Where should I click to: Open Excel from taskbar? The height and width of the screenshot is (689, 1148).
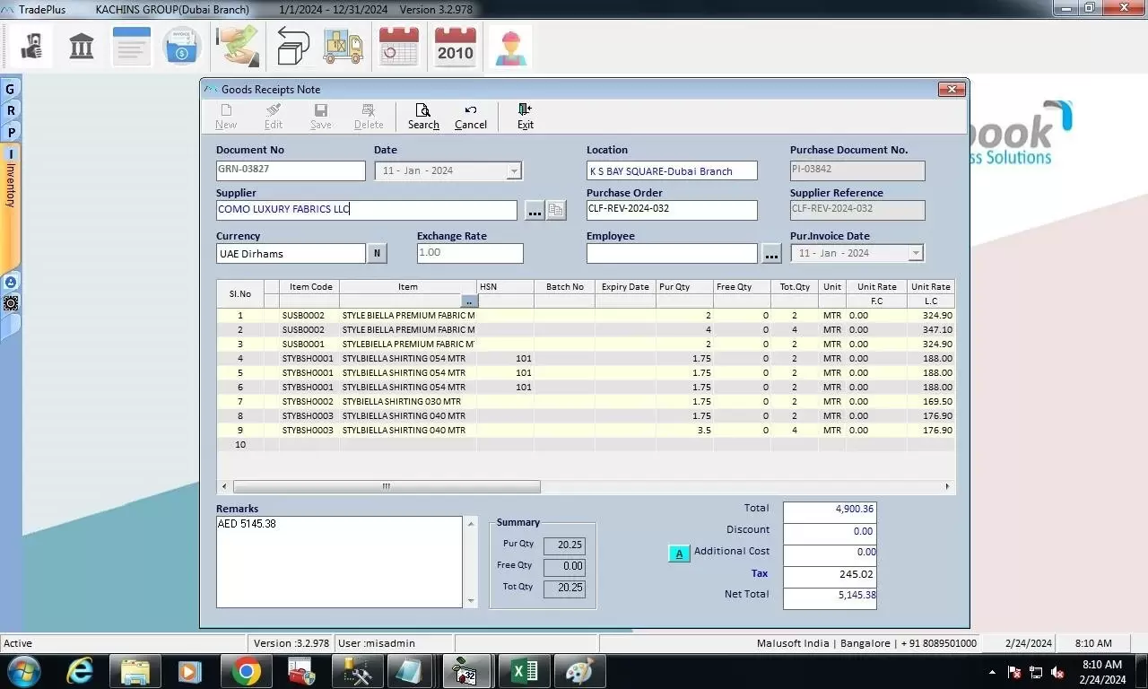524,671
